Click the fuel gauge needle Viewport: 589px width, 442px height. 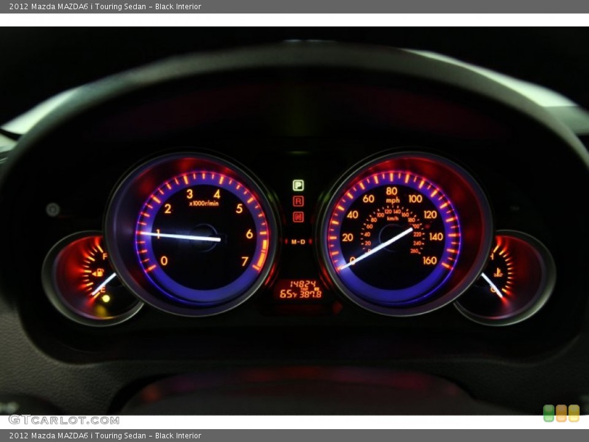pos(104,284)
